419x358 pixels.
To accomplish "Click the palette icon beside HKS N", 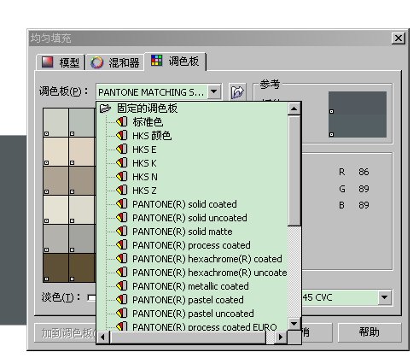I will (x=122, y=177).
